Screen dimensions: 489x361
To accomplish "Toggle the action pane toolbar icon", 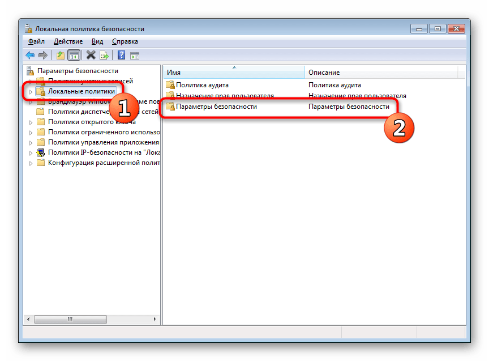I will pyautogui.click(x=135, y=55).
